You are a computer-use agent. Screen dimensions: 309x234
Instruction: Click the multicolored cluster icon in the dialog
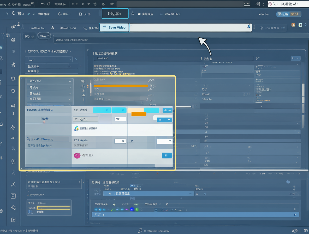[x=76, y=128]
